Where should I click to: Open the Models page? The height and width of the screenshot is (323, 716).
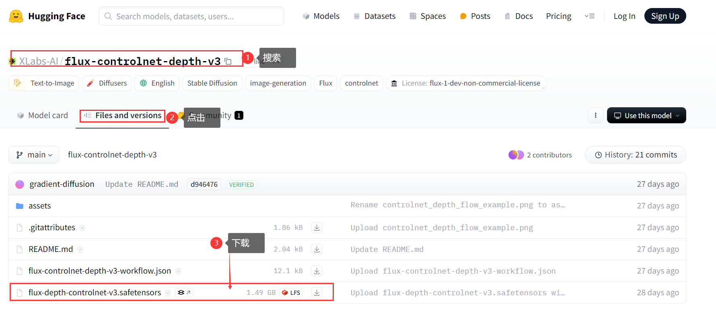[321, 16]
